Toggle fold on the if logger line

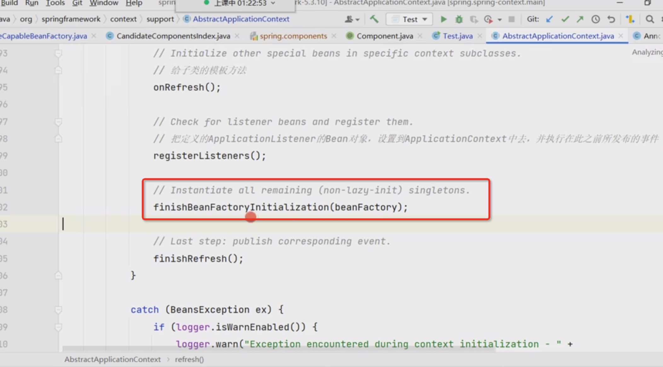(x=58, y=327)
